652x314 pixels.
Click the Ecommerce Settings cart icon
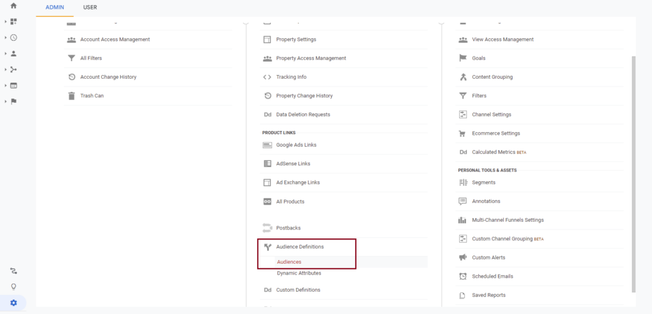coord(463,133)
